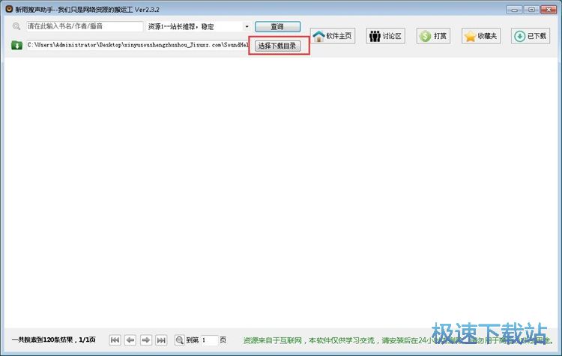Screen dimensions: 562x356
Task: Click the page number input box
Action: click(209, 340)
